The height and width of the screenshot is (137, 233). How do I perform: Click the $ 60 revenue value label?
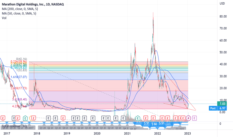pyautogui.click(x=154, y=124)
